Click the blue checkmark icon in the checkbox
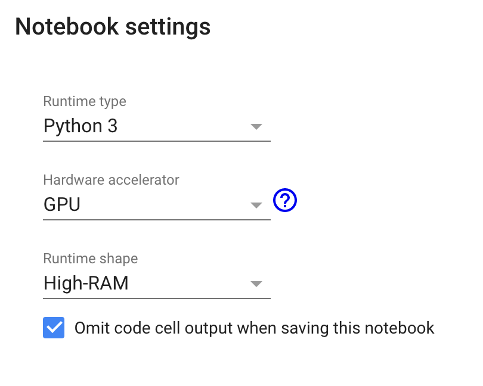 [x=54, y=328]
